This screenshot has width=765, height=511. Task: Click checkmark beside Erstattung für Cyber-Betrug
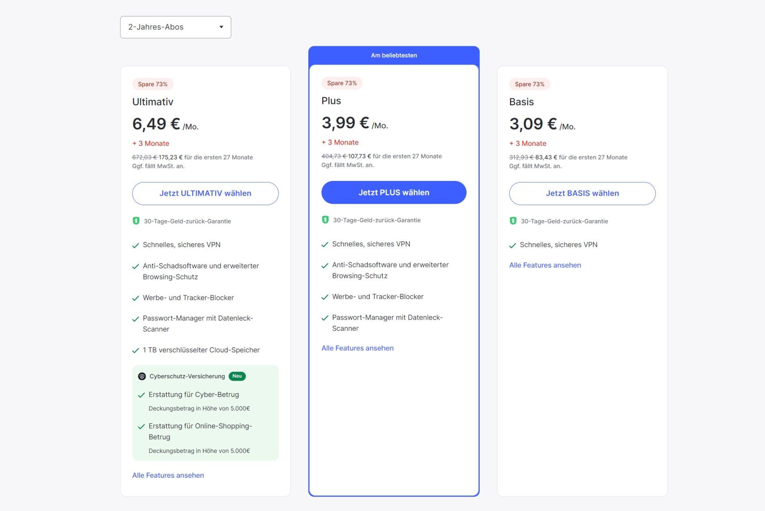click(x=141, y=395)
